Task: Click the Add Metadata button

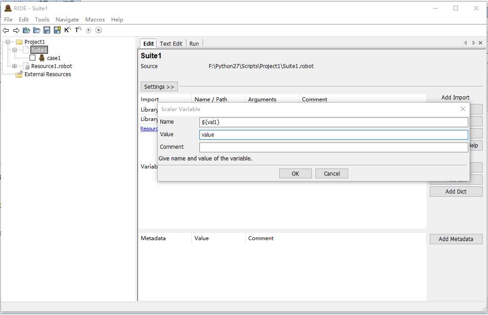Action: pyautogui.click(x=456, y=239)
